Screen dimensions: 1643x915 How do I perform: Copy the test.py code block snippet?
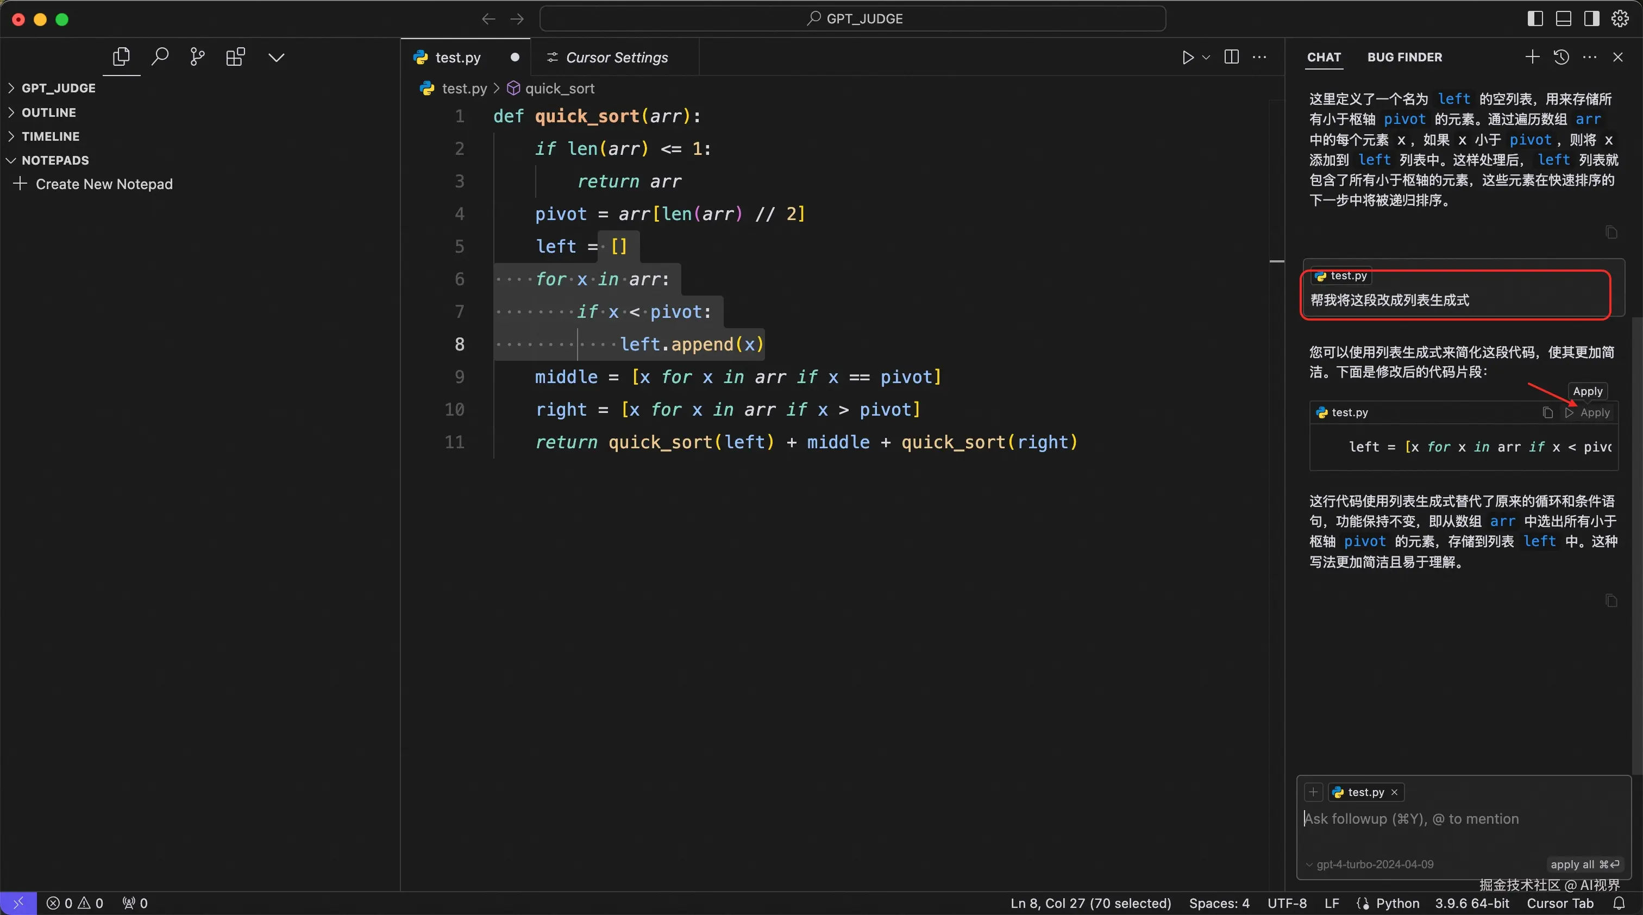coord(1547,412)
